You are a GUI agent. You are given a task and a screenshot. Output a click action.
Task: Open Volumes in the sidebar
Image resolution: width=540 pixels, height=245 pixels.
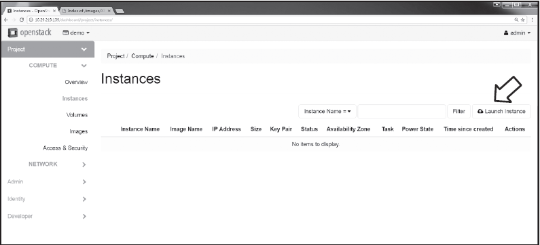[x=77, y=115]
